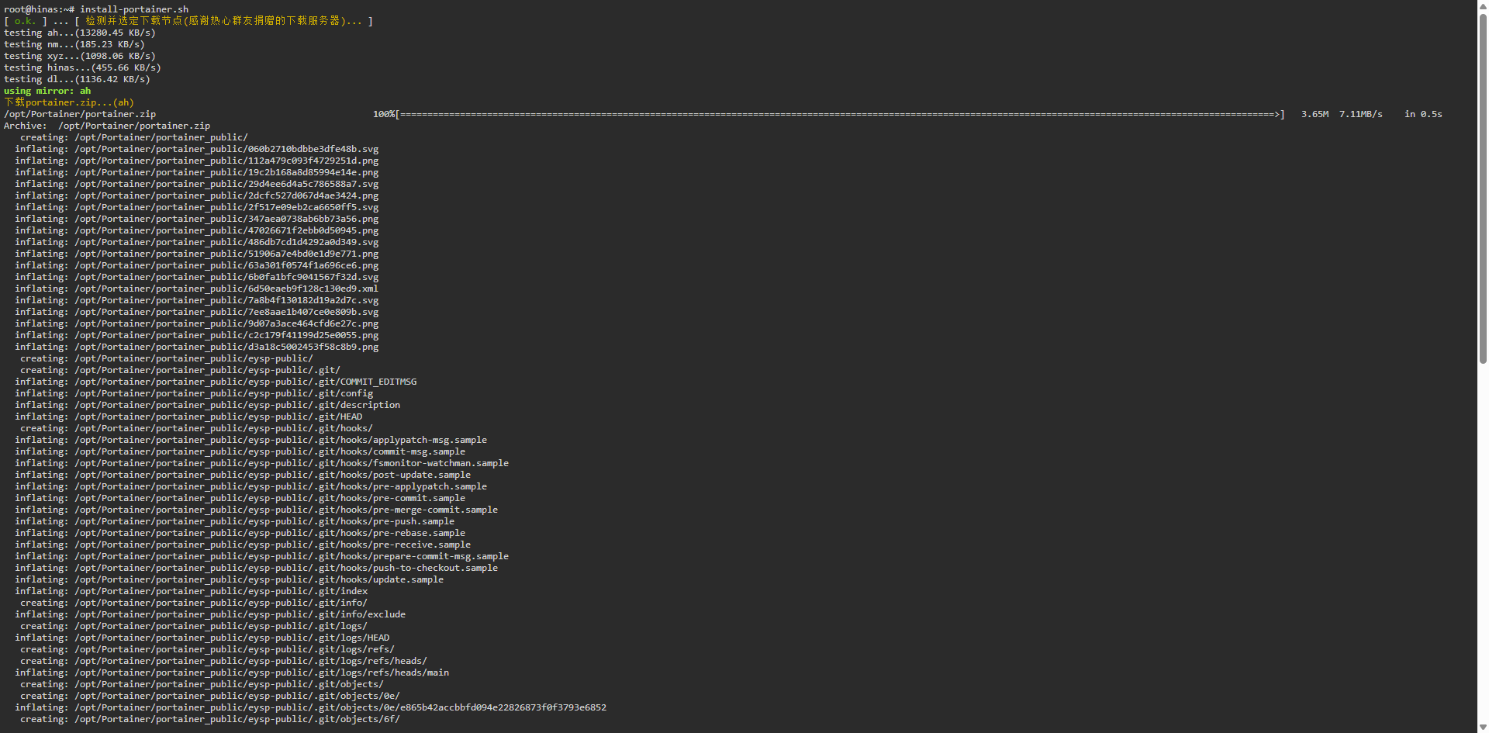Viewport: 1489px width, 733px height.
Task: Click the .git/info/exclude file path
Action: (240, 614)
